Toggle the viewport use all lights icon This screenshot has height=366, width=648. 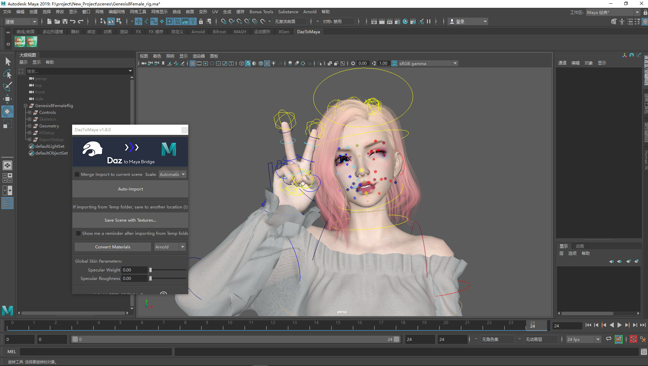(x=273, y=63)
